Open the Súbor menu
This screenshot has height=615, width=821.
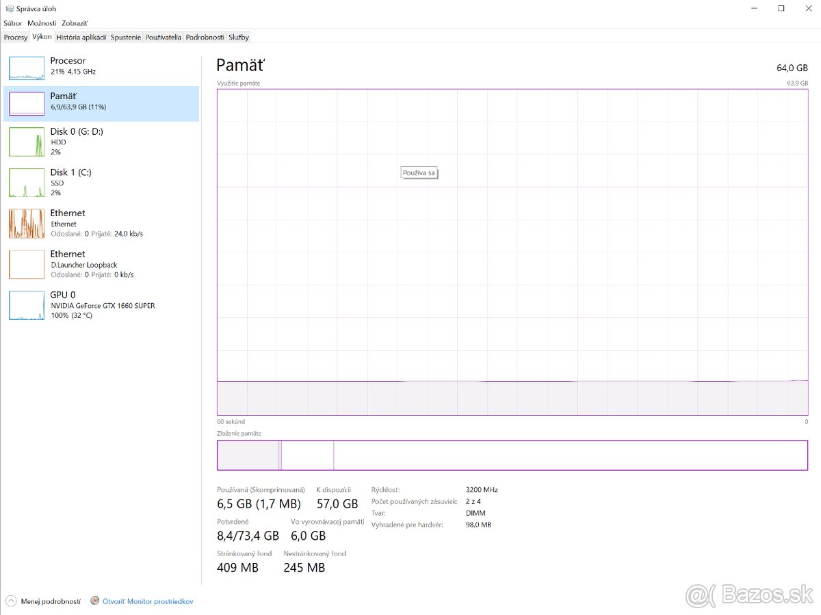tap(12, 23)
